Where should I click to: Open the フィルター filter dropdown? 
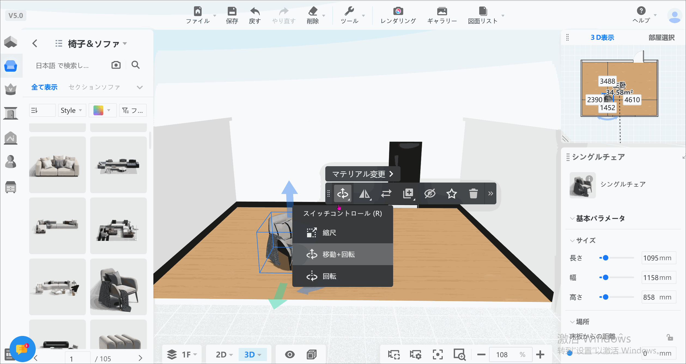click(133, 110)
